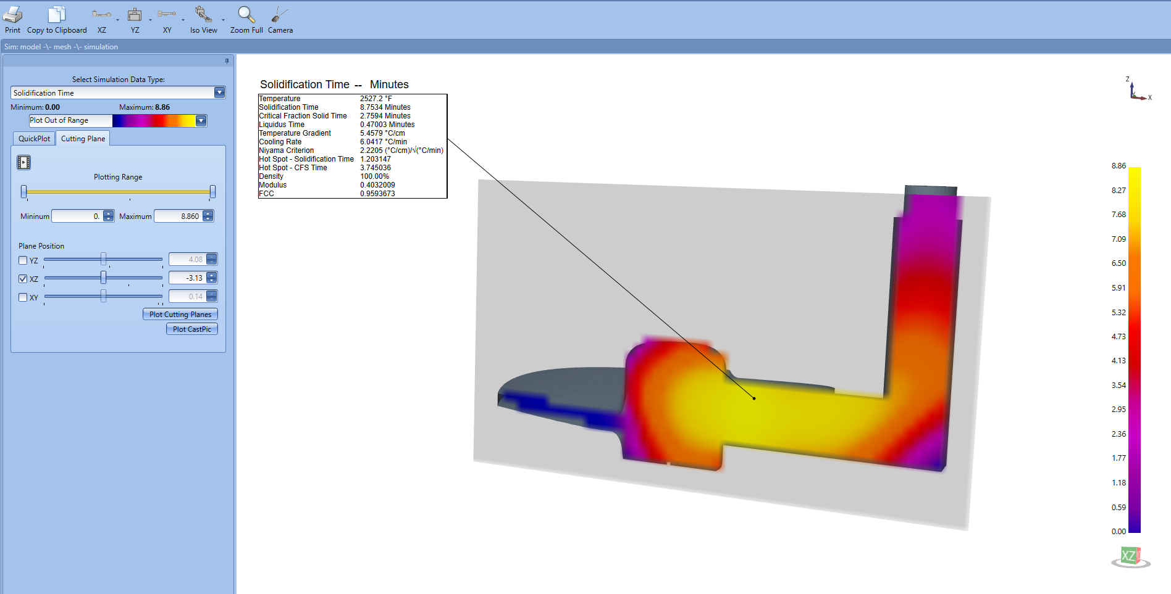Screen dimensions: 1171x594
Task: Click the Solidification Time value 8.7534 Minutes
Action: tap(385, 107)
